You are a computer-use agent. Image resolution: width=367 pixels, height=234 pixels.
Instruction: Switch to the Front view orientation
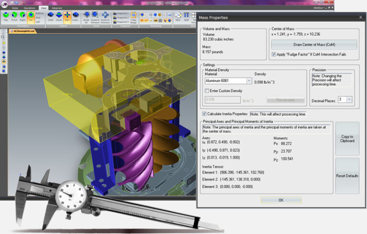pyautogui.click(x=14, y=17)
